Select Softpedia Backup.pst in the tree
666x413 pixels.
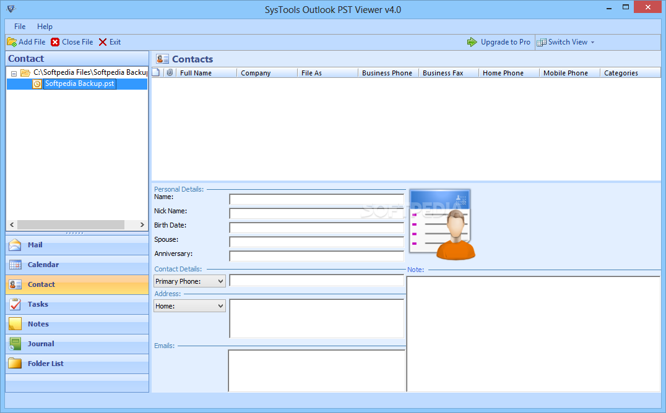(80, 83)
